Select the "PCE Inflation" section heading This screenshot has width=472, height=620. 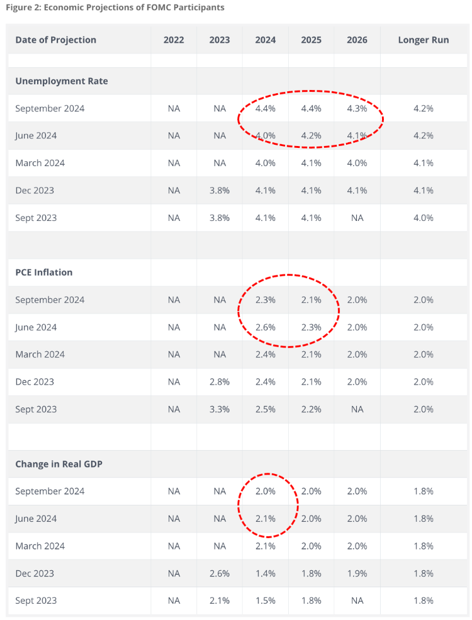point(44,273)
